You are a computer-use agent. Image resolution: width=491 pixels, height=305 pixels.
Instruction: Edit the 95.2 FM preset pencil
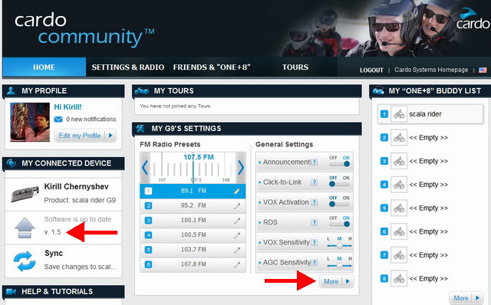pyautogui.click(x=237, y=206)
